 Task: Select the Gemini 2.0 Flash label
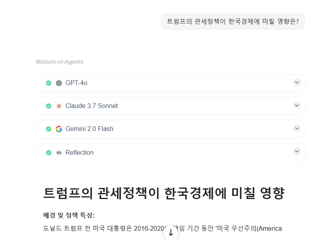point(89,129)
